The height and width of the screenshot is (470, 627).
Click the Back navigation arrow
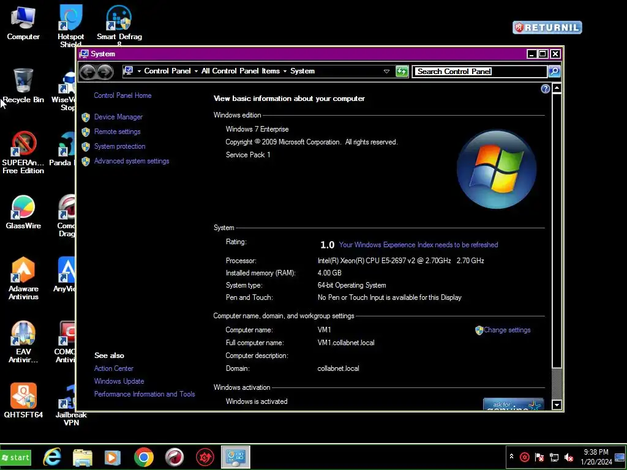click(88, 72)
